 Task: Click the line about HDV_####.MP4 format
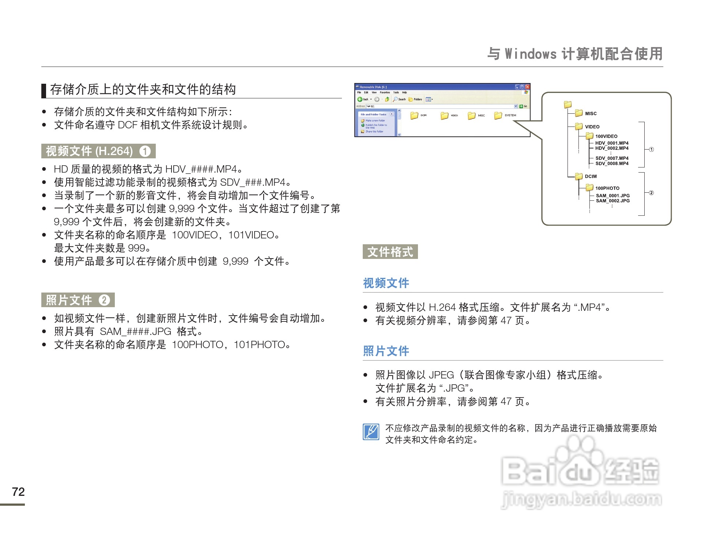coord(148,169)
